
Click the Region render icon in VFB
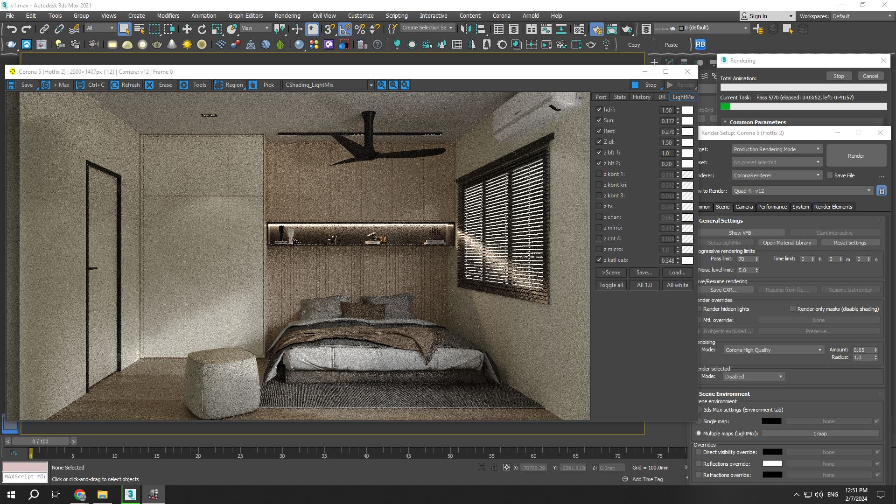218,85
